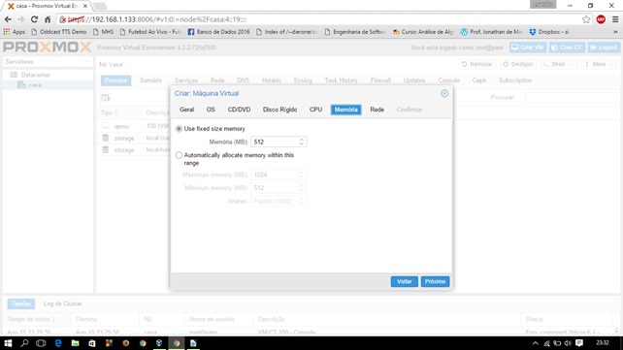Select Use fixed size memory option
The image size is (623, 350).
coord(179,129)
